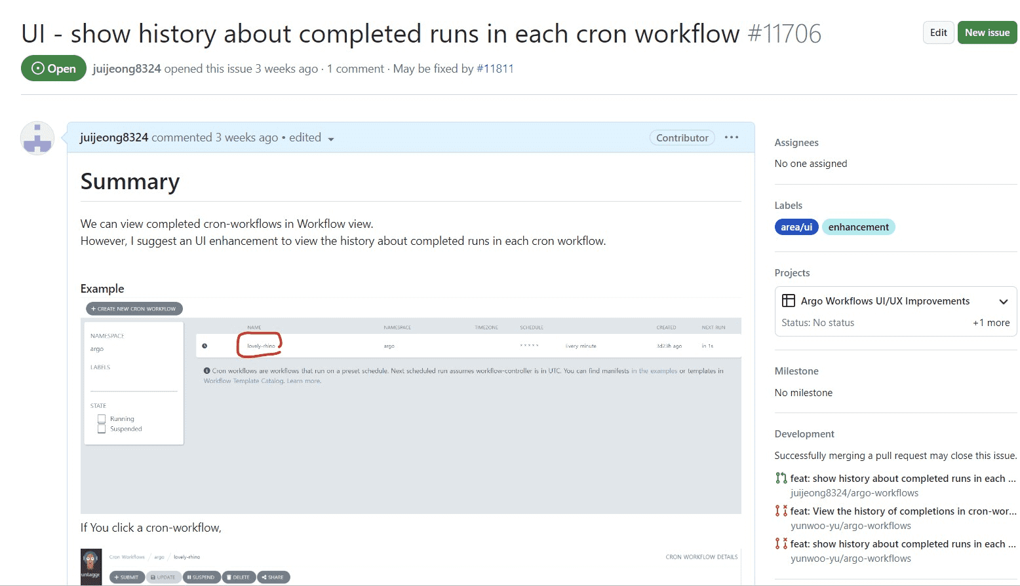Click the Summary heading in the comment
The width and height of the screenshot is (1020, 586).
tap(130, 181)
